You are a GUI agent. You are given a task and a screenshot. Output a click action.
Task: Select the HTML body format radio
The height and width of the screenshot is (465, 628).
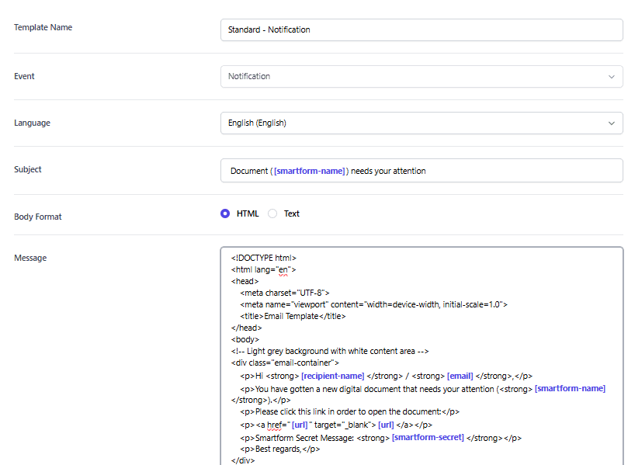[x=225, y=213]
